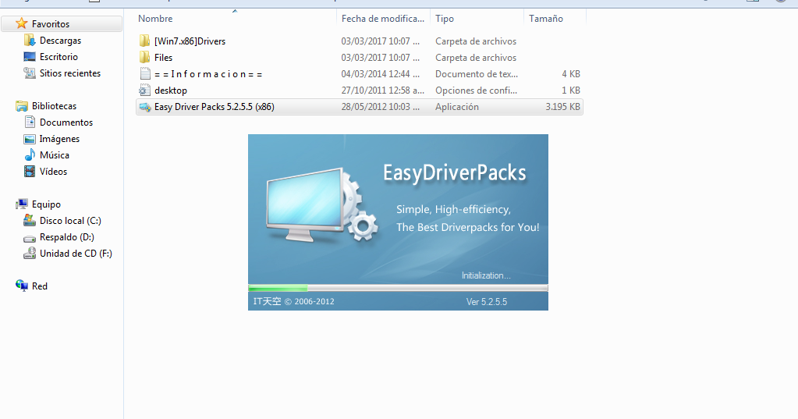Image resolution: width=798 pixels, height=419 pixels.
Task: Click the Escritorio desktop icon
Action: [30, 56]
